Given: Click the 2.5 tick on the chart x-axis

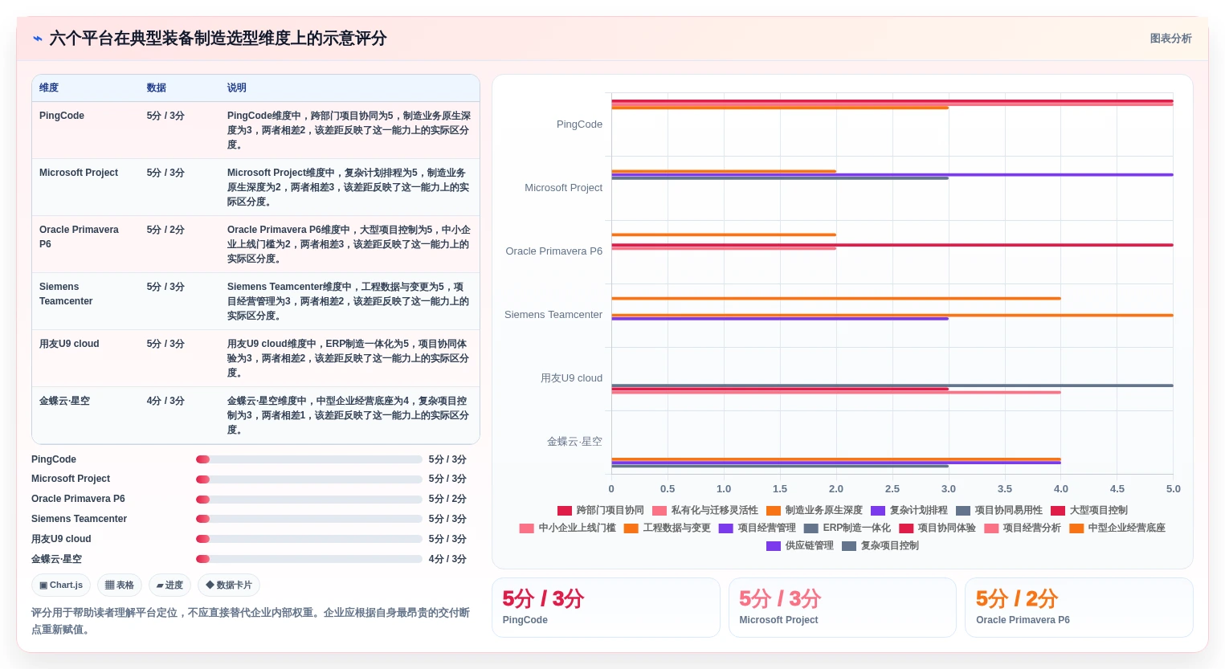Looking at the screenshot, I should (892, 488).
